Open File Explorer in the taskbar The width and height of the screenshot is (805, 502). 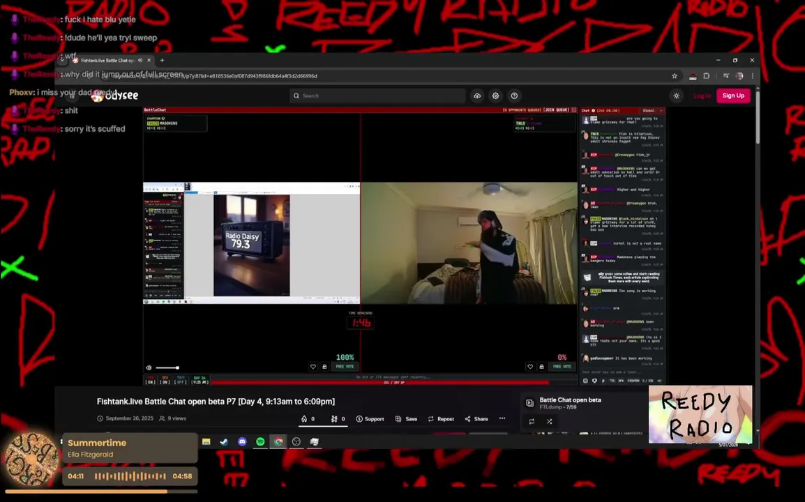click(206, 441)
